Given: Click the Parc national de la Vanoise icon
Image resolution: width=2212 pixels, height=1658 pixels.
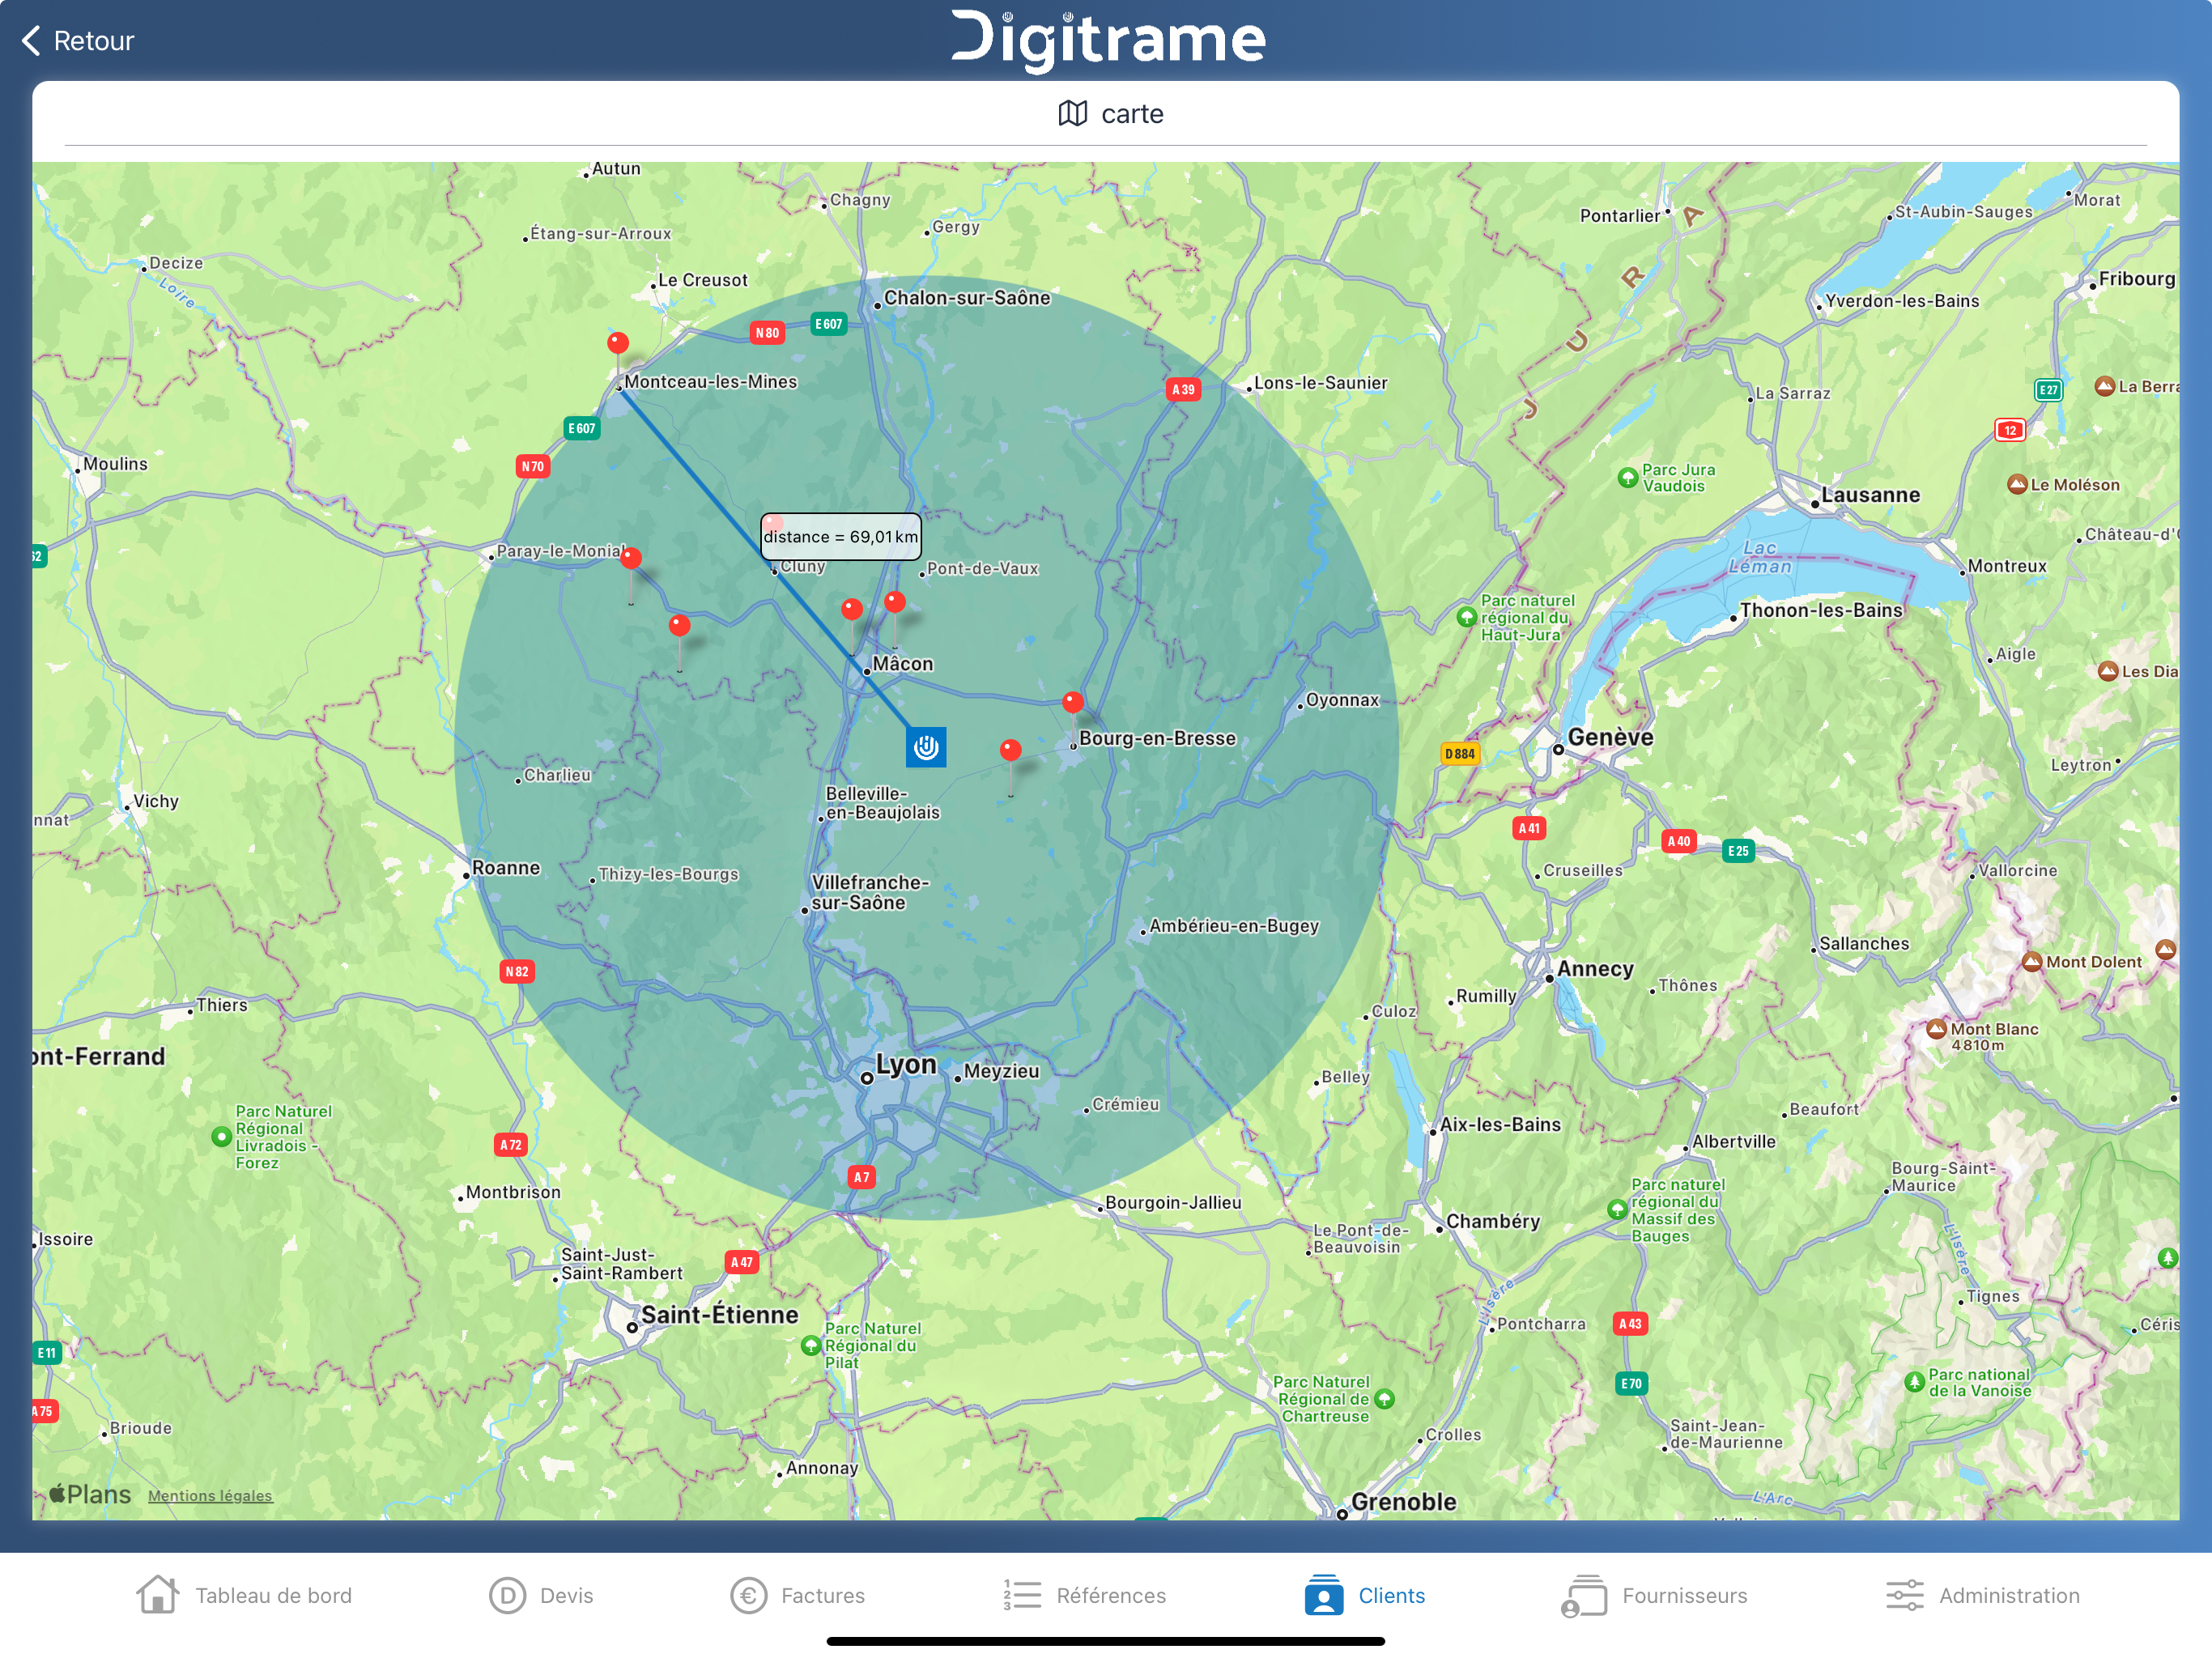Looking at the screenshot, I should (1915, 1382).
